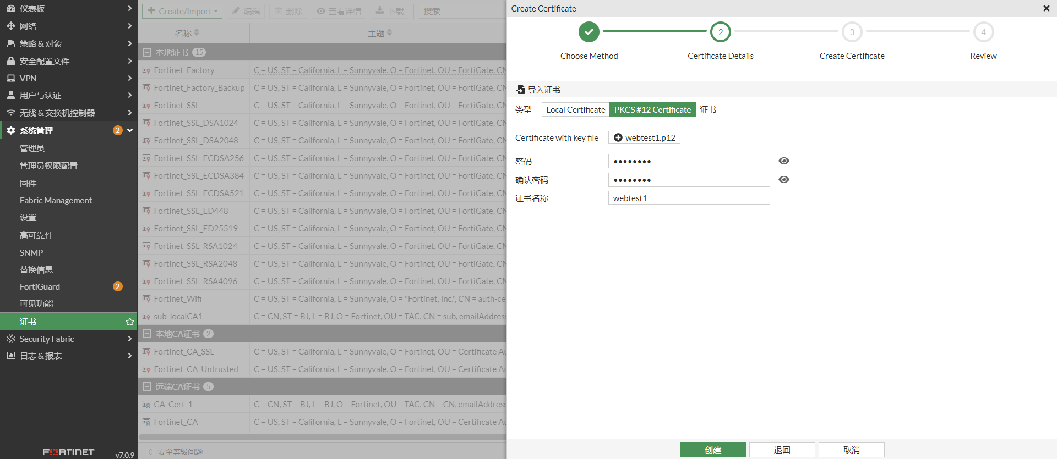Show the password in 密码 field

pyautogui.click(x=784, y=161)
